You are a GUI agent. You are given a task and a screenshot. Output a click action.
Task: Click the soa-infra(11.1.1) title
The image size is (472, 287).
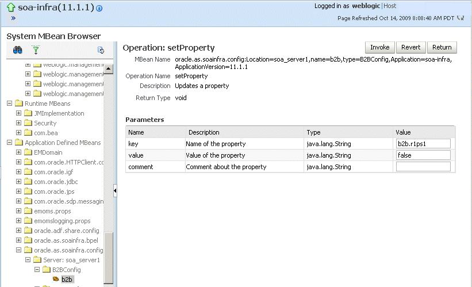(56, 7)
